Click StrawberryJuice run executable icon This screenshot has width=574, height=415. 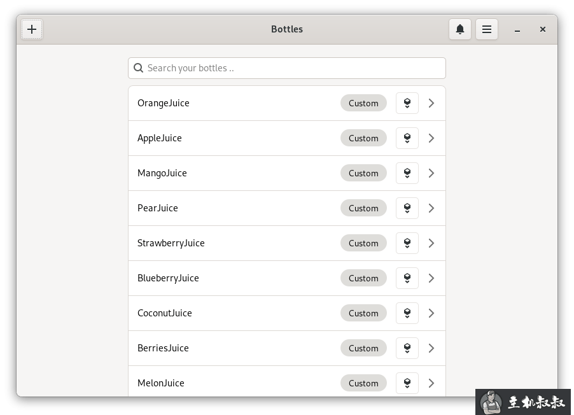[x=407, y=243]
